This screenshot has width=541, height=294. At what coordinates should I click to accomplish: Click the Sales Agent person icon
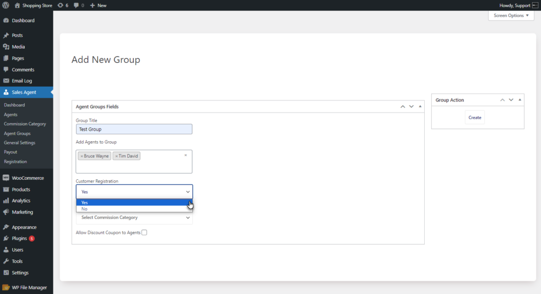point(6,92)
